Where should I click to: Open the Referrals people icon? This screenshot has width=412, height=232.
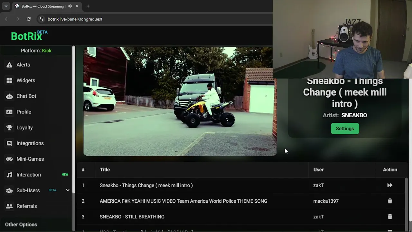pos(9,206)
